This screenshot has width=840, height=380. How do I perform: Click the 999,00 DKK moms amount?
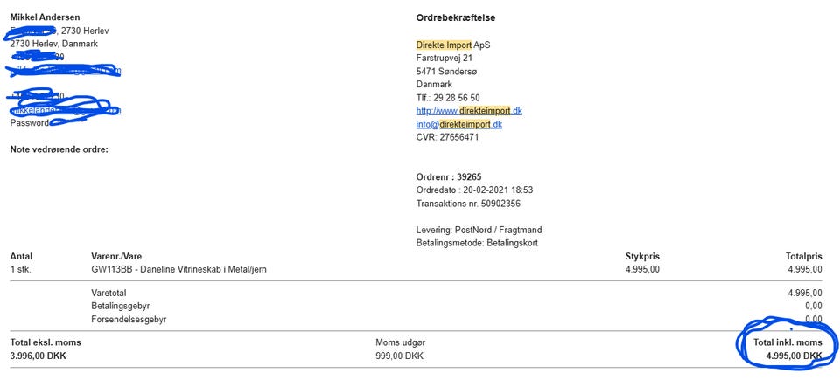(x=399, y=356)
